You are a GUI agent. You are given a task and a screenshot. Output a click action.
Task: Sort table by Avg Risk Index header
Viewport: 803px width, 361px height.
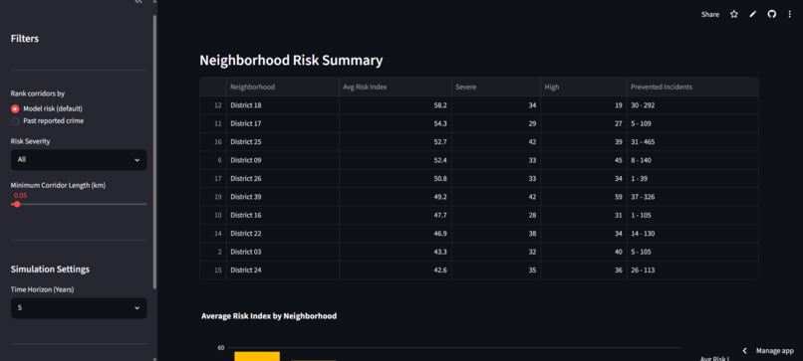(x=396, y=87)
